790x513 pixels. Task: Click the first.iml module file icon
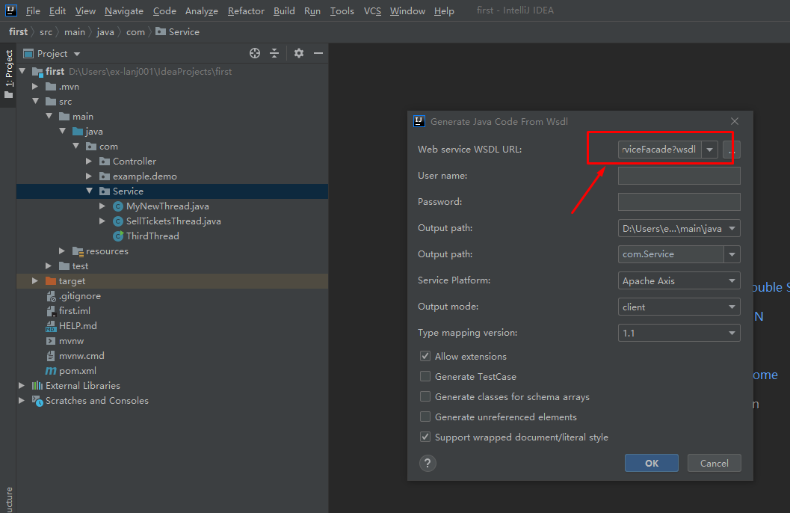50,311
